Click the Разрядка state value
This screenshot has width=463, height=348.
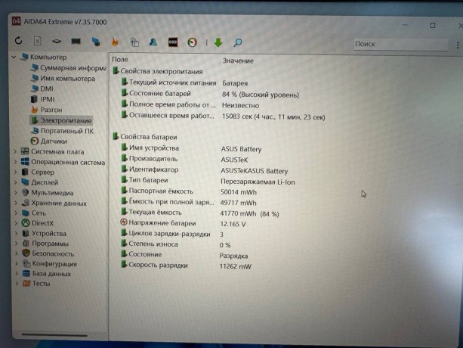tap(233, 256)
